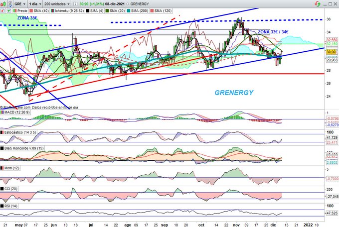The image size is (339, 227).
Task: Open the 200 unidades dropdown
Action: pos(57,4)
